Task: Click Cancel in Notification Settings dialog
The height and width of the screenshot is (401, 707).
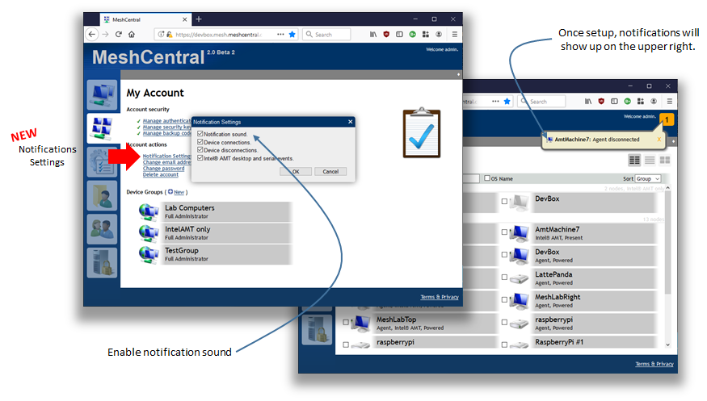Action: click(x=330, y=172)
